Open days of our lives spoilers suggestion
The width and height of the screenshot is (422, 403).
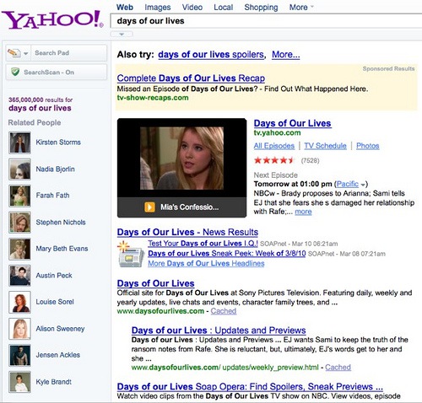pos(211,54)
